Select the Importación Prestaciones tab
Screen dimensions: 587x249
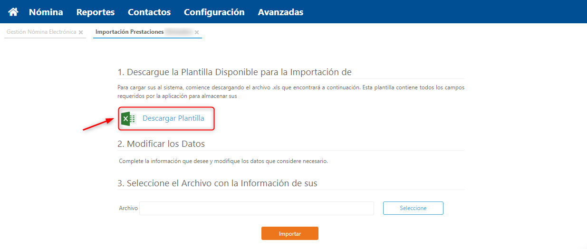[129, 32]
